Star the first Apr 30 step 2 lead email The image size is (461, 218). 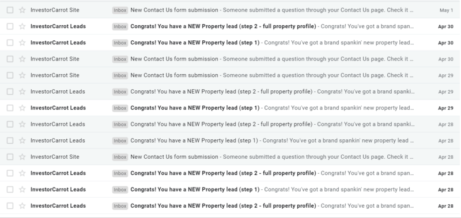22,26
